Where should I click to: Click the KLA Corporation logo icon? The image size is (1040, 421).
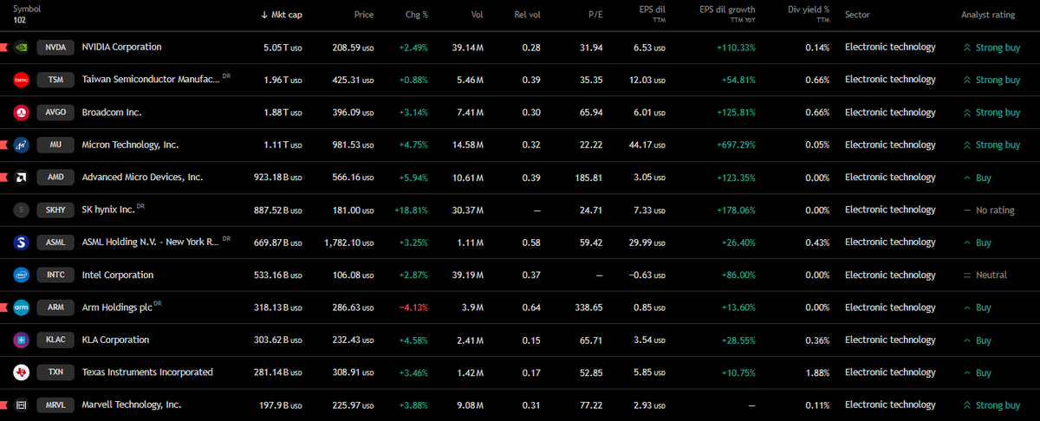tap(22, 340)
